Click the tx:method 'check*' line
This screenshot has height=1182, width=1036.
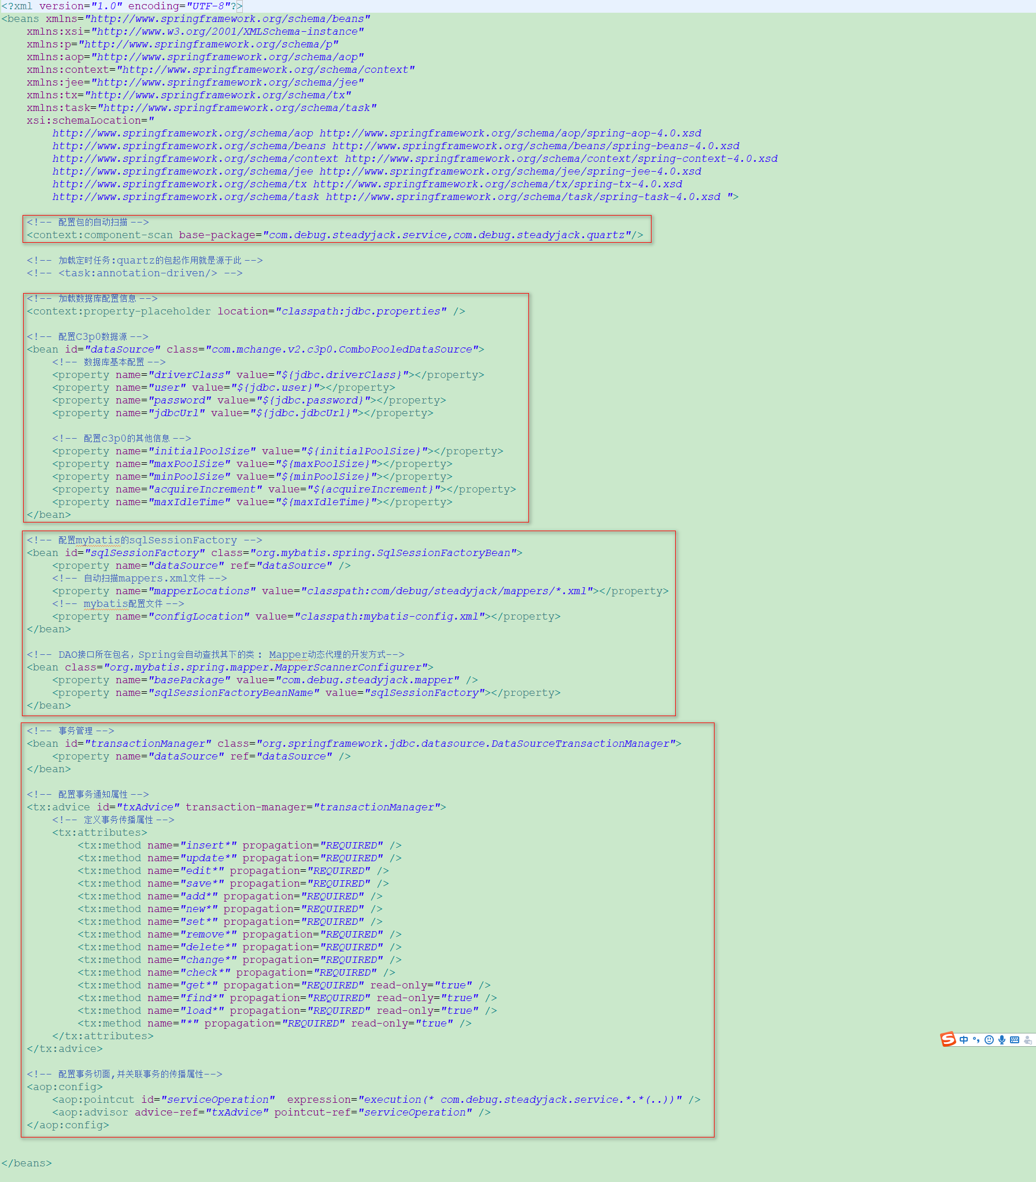(x=236, y=973)
